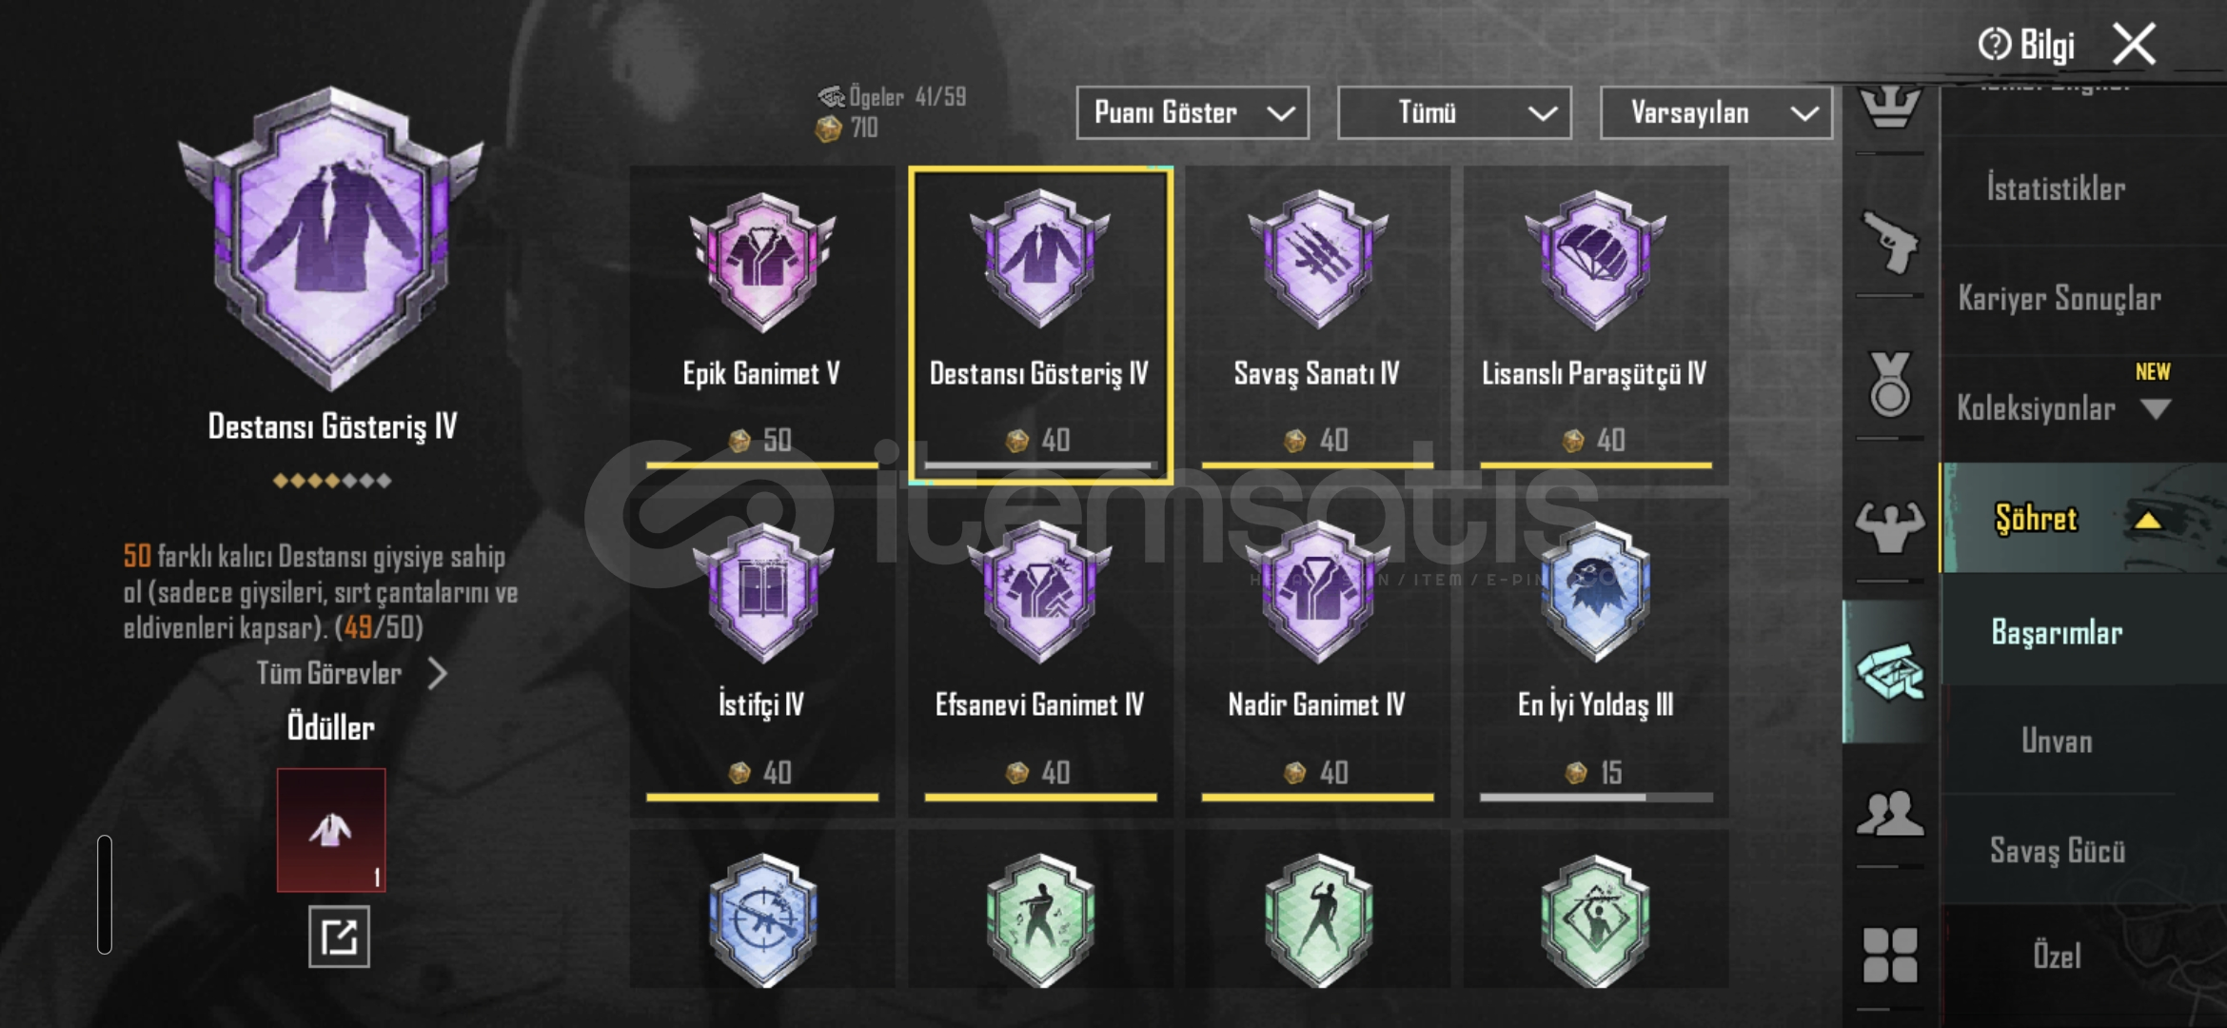Screen dimensions: 2227x1028
Task: Open the muscle-arms fame sidebar icon
Action: pyautogui.click(x=1890, y=526)
